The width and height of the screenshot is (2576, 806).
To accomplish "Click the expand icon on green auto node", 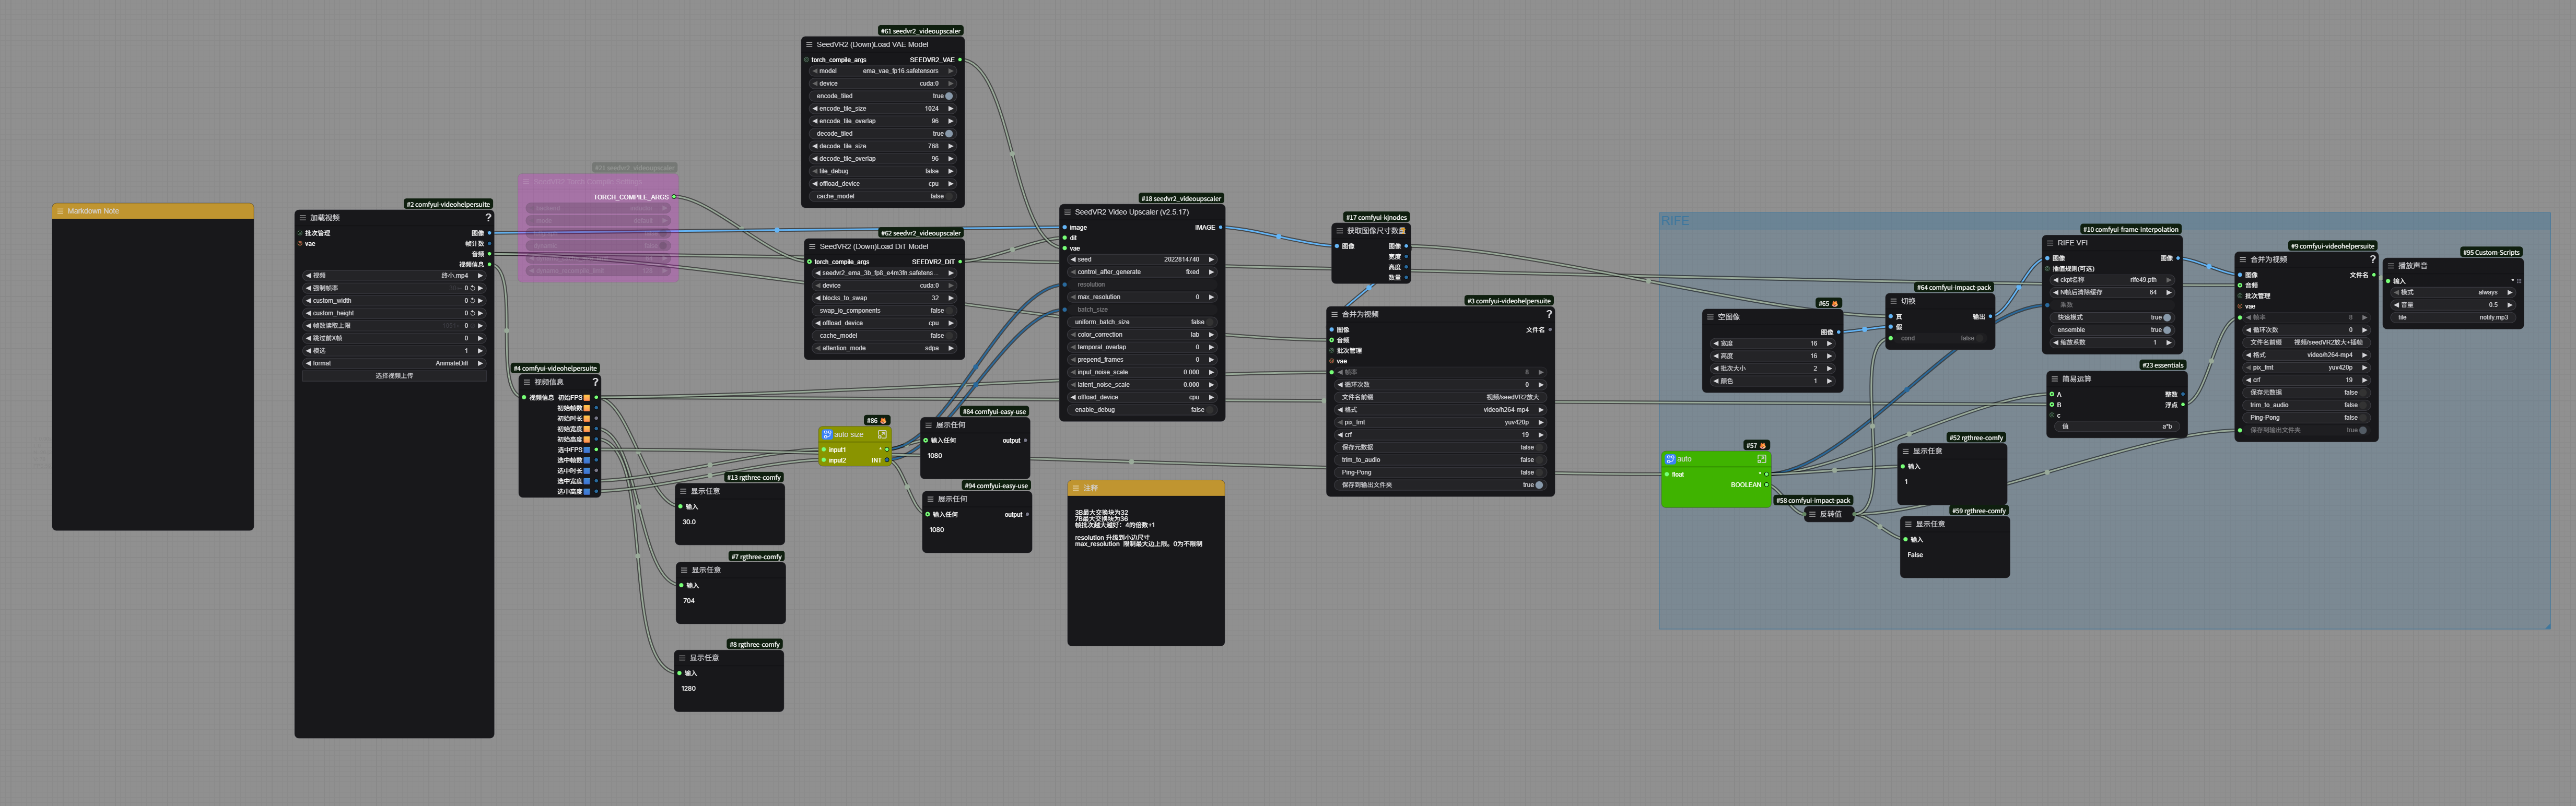I will tap(1761, 459).
